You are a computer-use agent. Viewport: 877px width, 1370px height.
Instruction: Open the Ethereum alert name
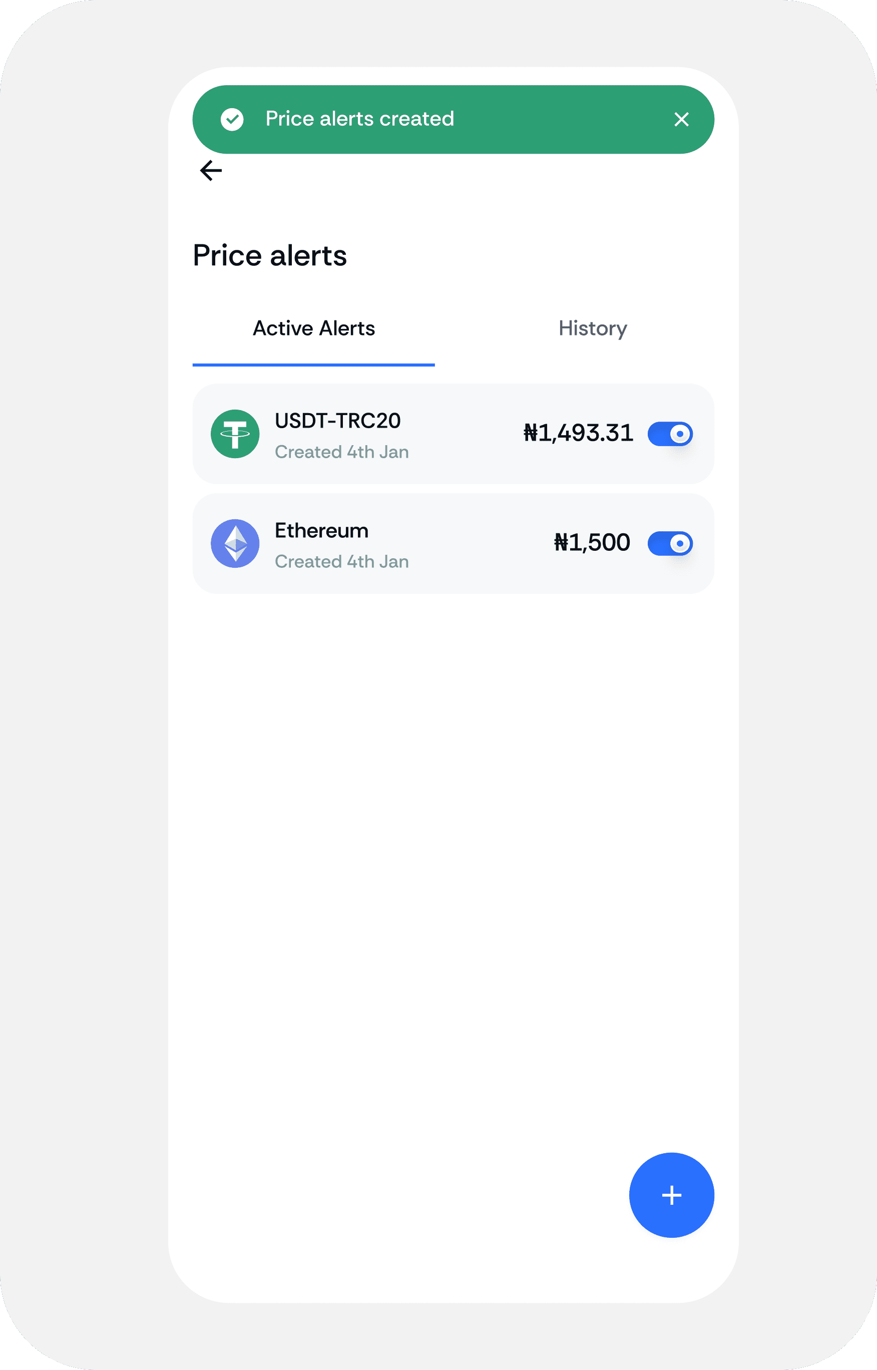[x=322, y=530]
